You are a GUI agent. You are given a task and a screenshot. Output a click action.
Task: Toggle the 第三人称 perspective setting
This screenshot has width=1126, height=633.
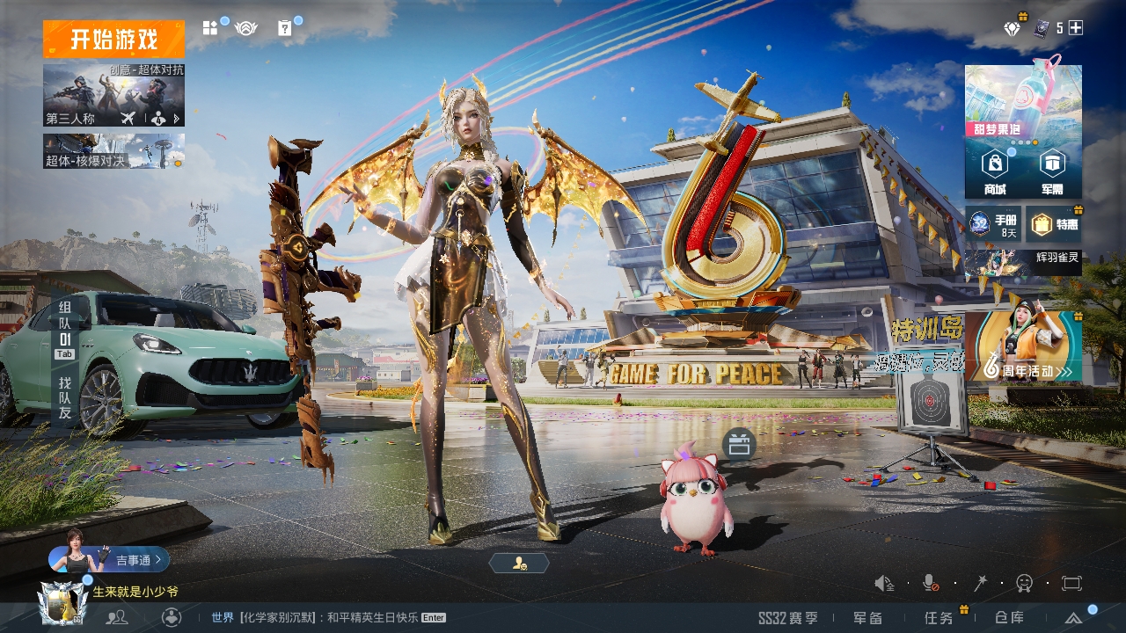70,118
